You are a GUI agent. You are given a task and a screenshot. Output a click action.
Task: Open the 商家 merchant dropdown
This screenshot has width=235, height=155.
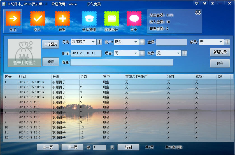178,53
